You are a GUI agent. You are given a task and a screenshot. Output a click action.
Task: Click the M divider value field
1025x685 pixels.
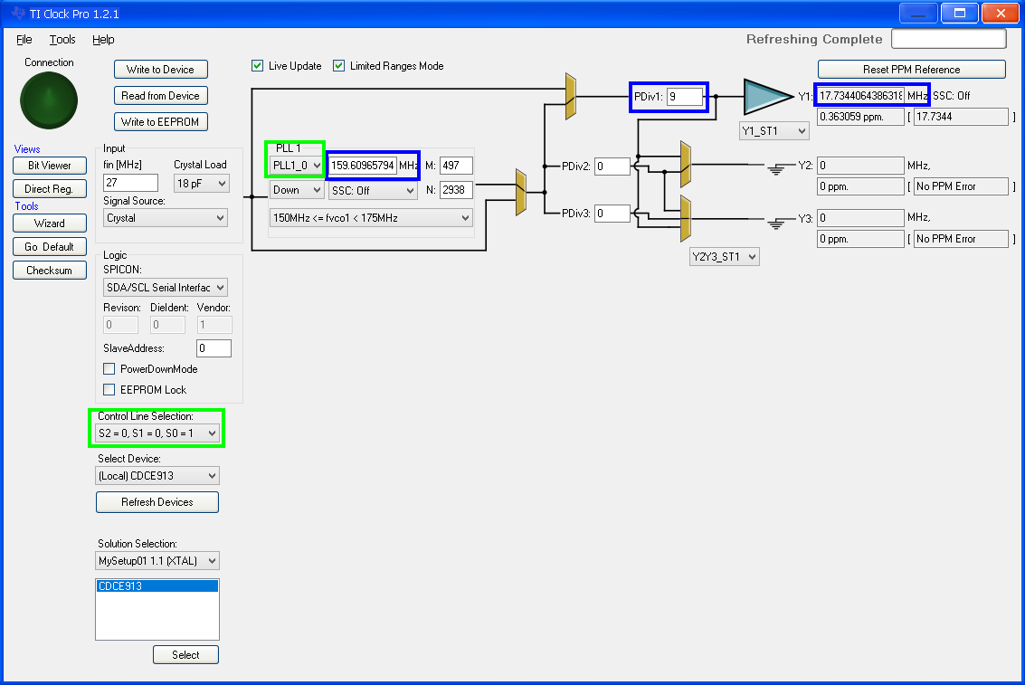click(x=456, y=166)
